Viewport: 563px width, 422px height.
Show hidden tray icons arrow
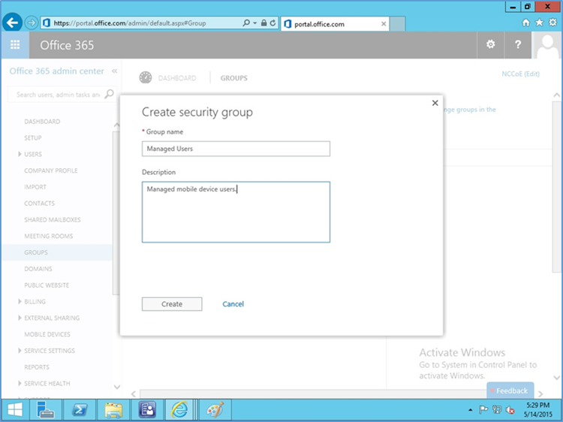471,410
